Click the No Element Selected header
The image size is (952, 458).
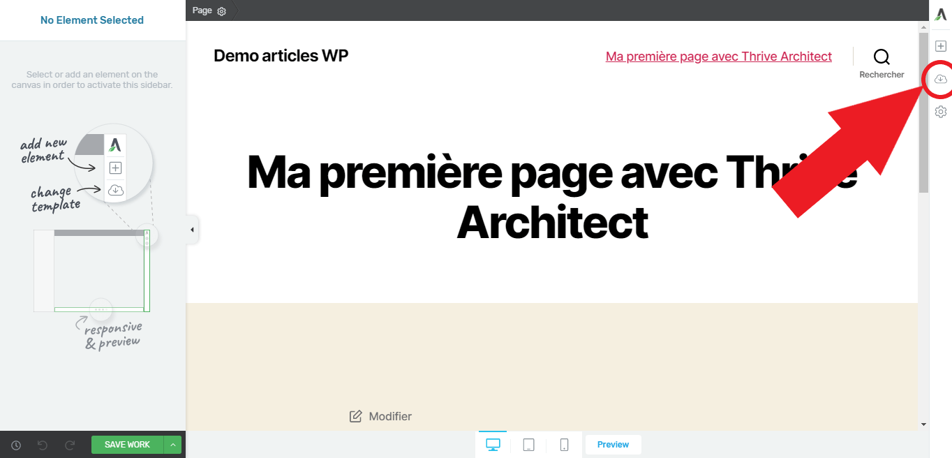[92, 20]
